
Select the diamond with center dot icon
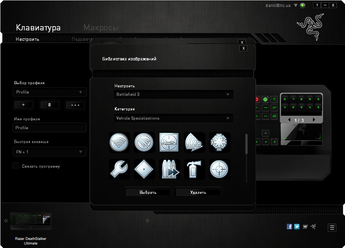[x=144, y=169]
